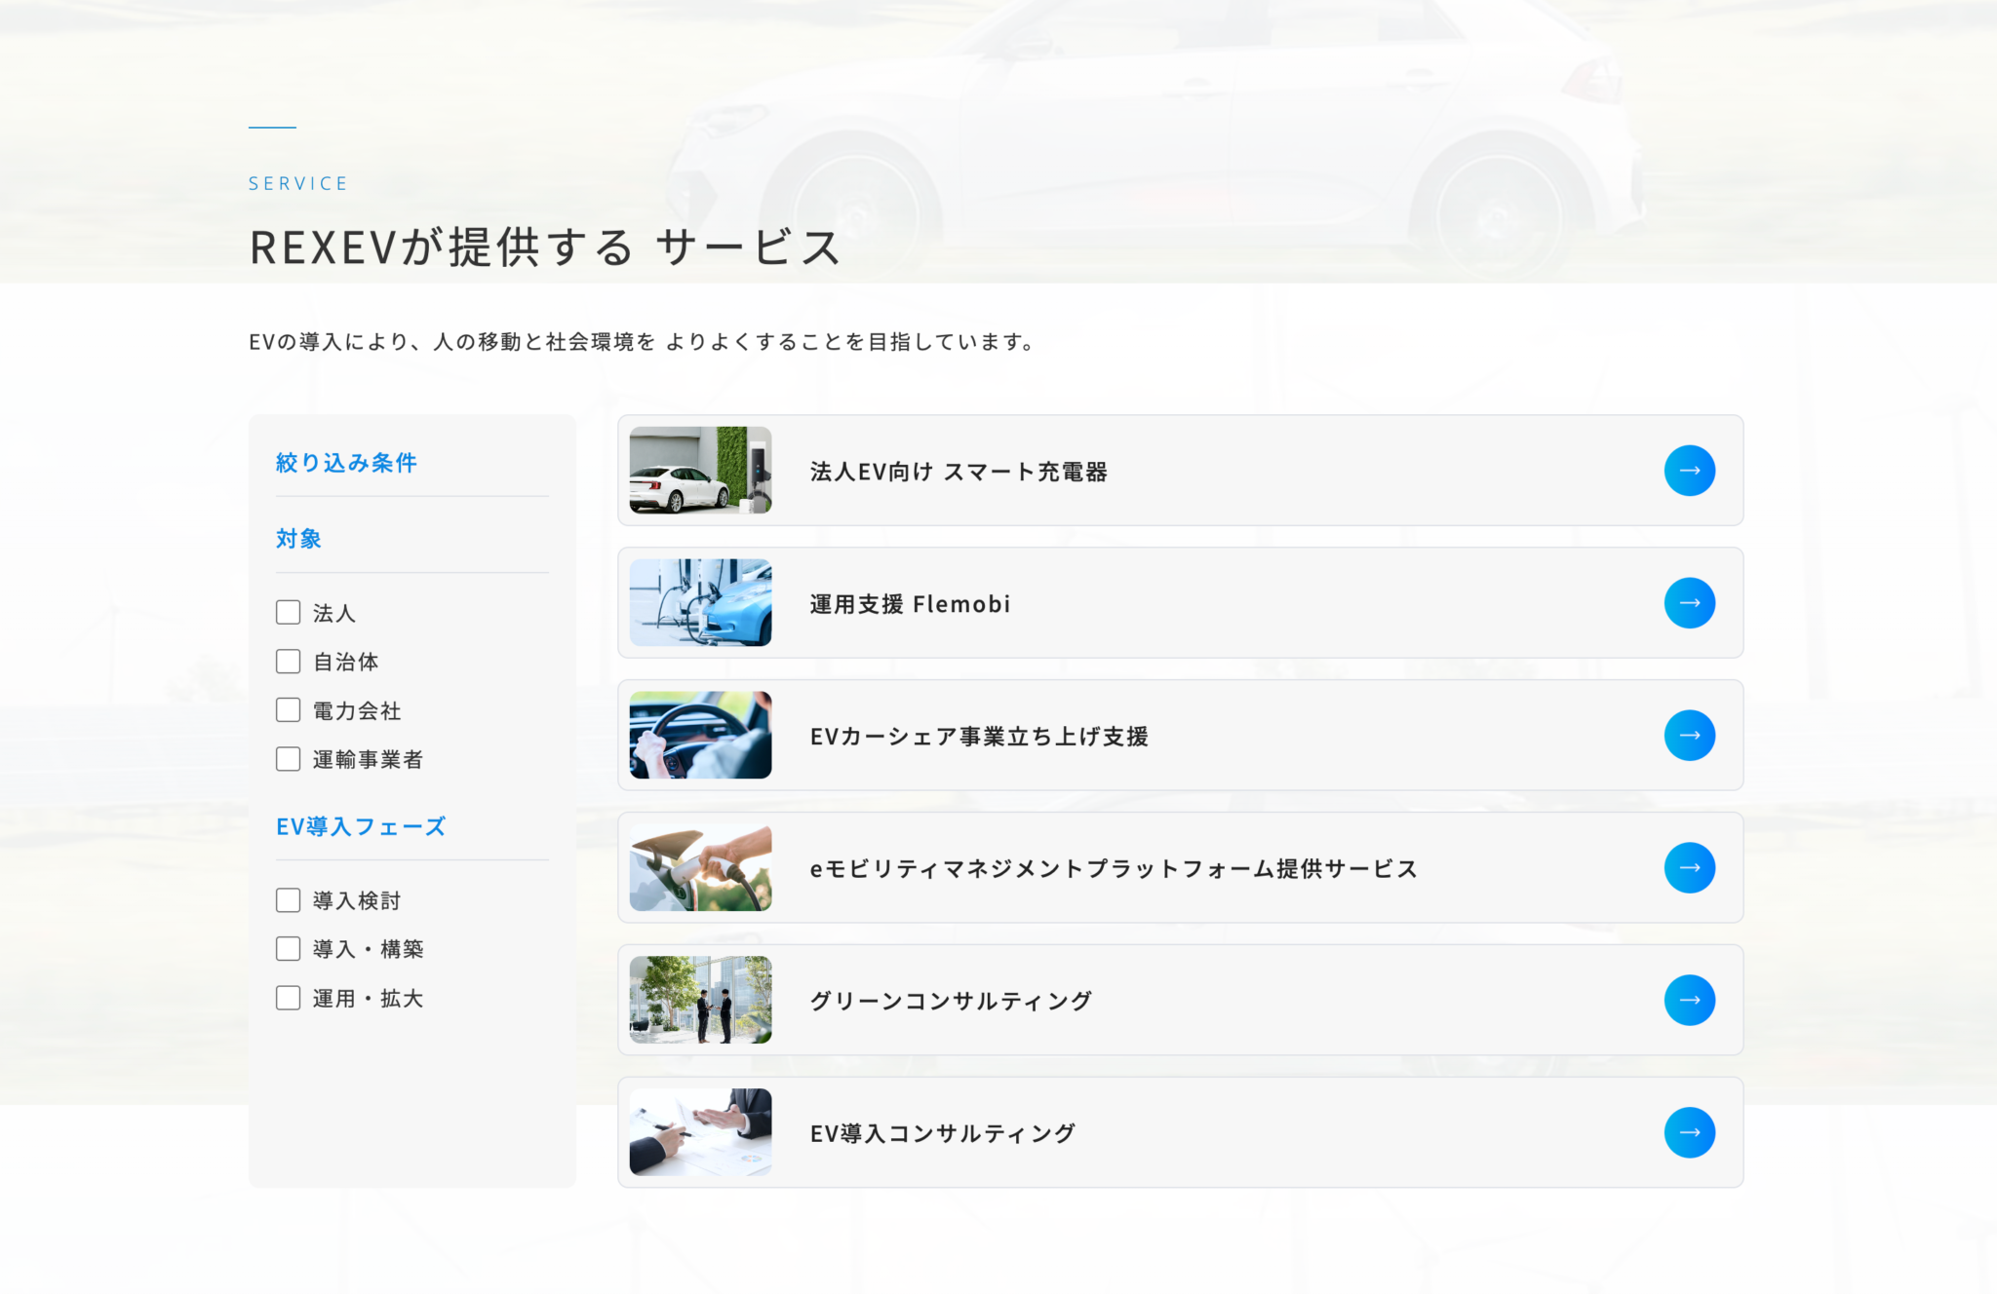Click the 絞り込み条件 panel title
Screen dimensions: 1997x1294
346,463
